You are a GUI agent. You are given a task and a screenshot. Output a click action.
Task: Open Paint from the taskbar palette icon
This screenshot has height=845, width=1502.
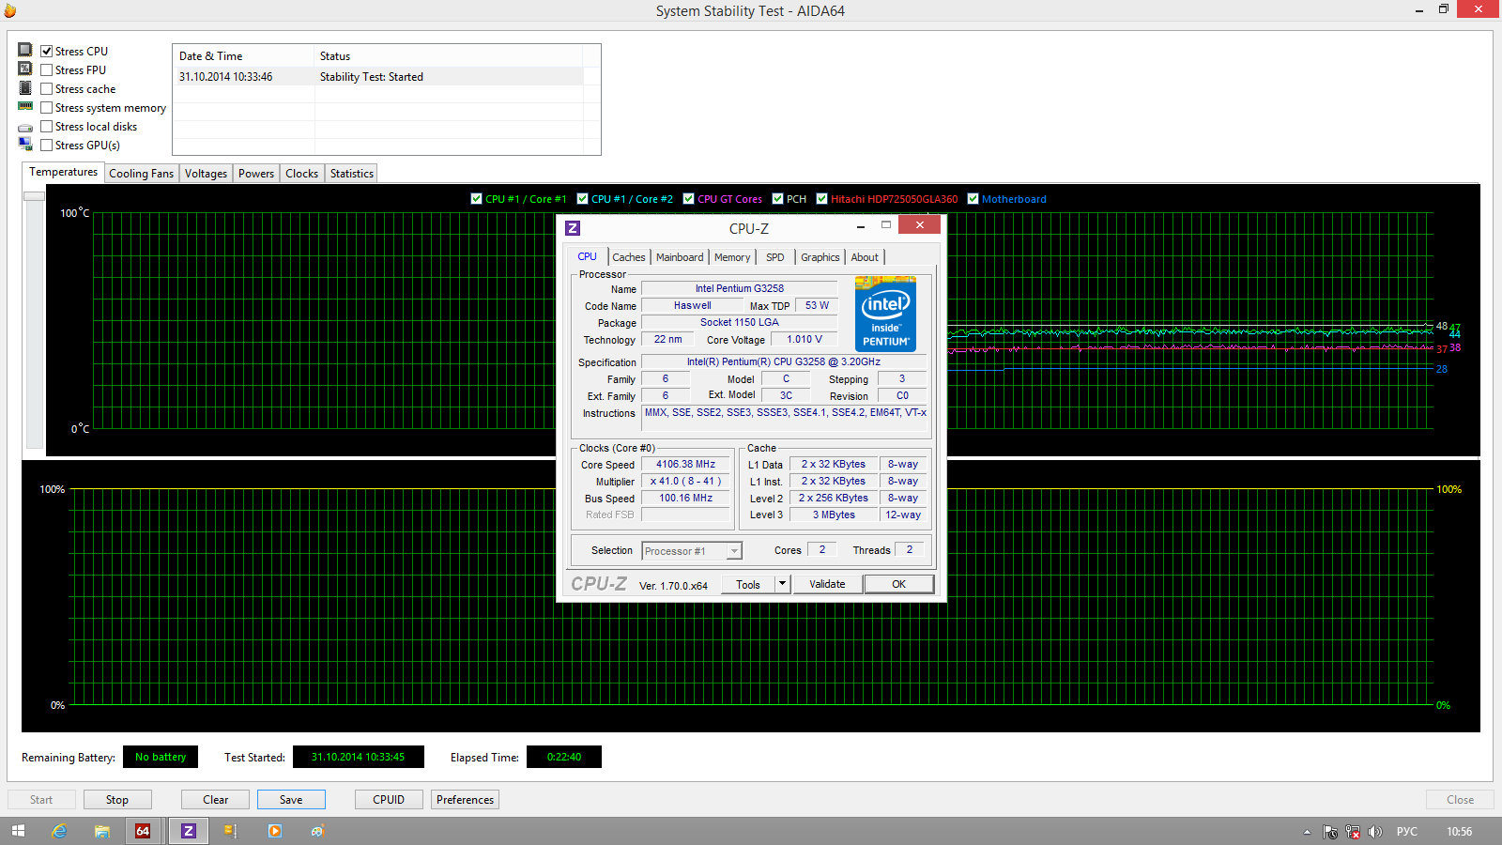point(318,831)
